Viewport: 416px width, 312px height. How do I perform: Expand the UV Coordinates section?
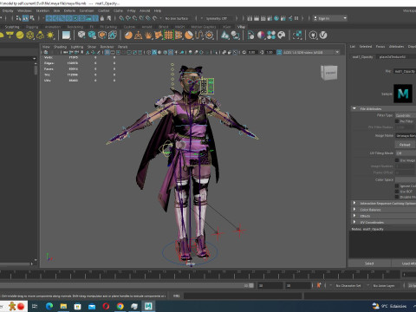click(x=354, y=222)
